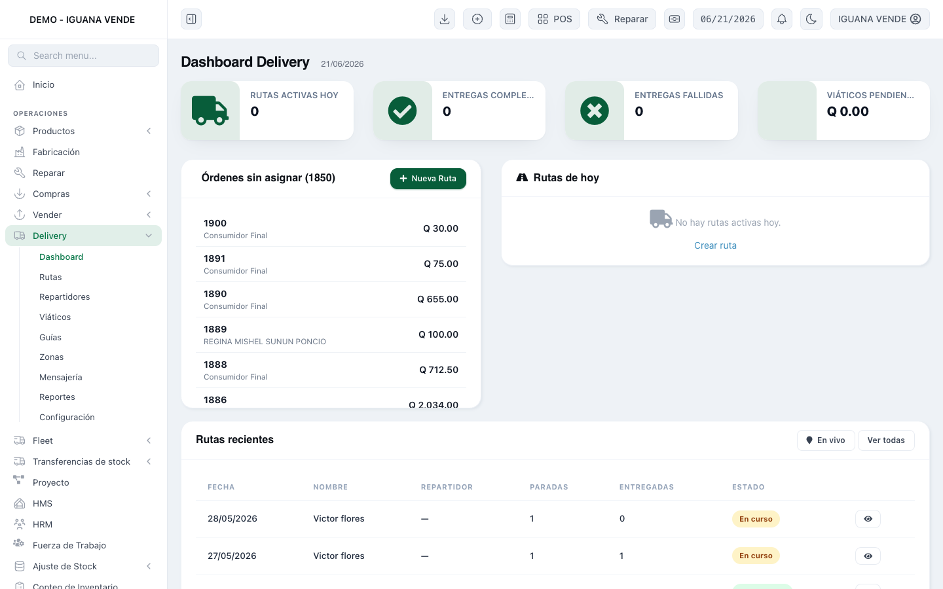Go to Inicio in the sidebar
The image size is (943, 589).
click(83, 84)
